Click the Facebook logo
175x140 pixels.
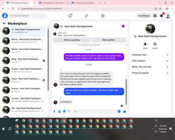pos(5,16)
